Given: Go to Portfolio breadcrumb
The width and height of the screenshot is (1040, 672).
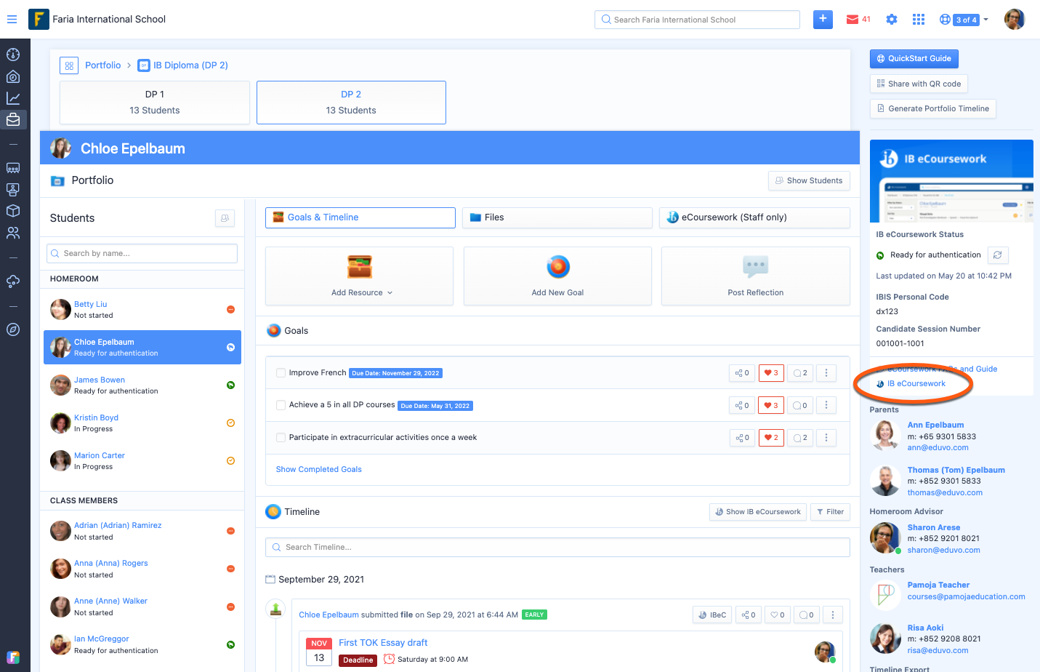Looking at the screenshot, I should point(103,65).
